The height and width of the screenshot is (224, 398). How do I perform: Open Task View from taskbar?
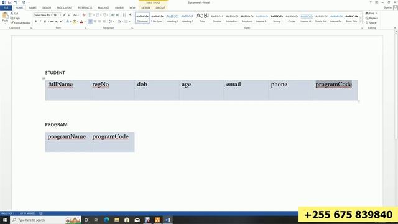pos(96,220)
